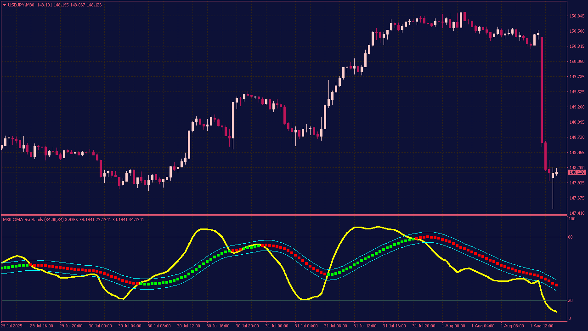Image resolution: width=588 pixels, height=331 pixels.
Task: Click the yellow RSI line's right end
Action: (556, 312)
